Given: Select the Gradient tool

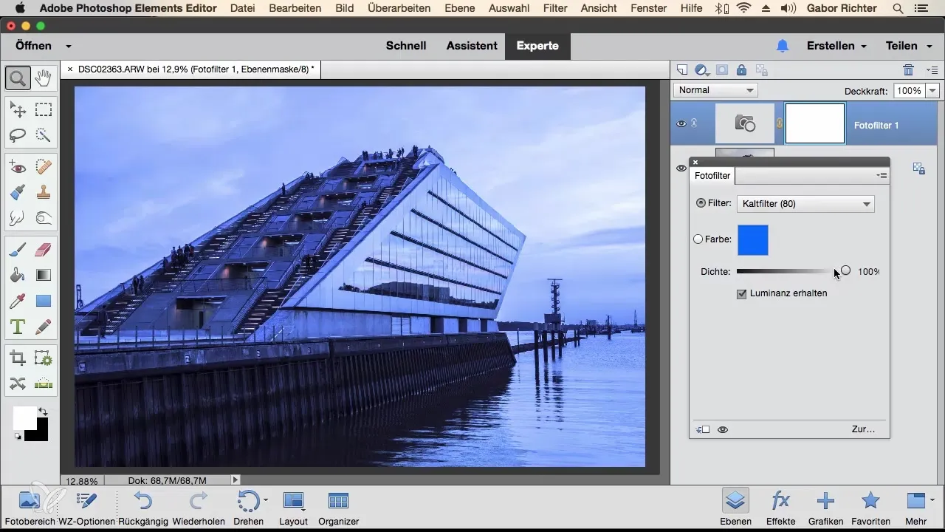Looking at the screenshot, I should tap(43, 276).
